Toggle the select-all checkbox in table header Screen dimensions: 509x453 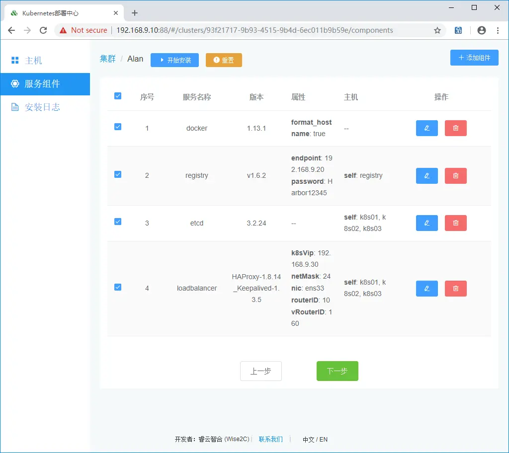point(118,96)
